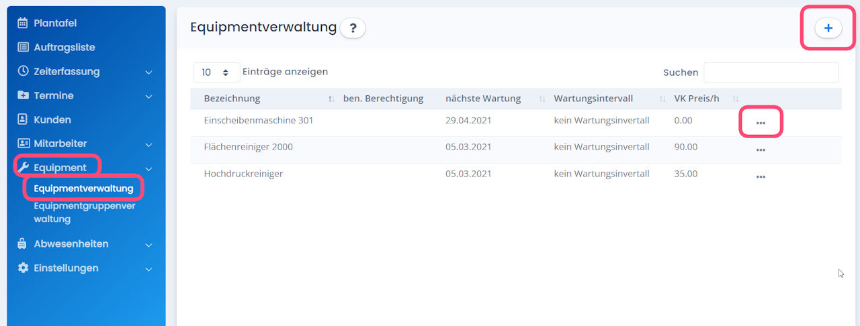The image size is (860, 326).
Task: Click the Kunden contact icon
Action: (23, 119)
